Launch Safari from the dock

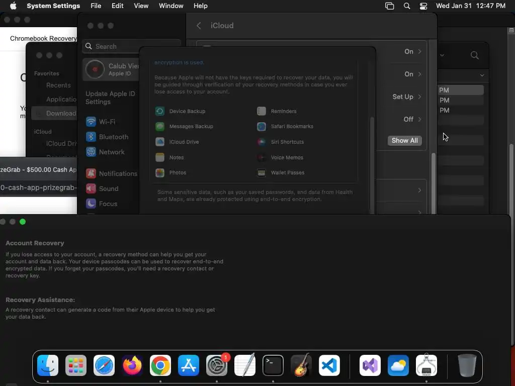[104, 365]
